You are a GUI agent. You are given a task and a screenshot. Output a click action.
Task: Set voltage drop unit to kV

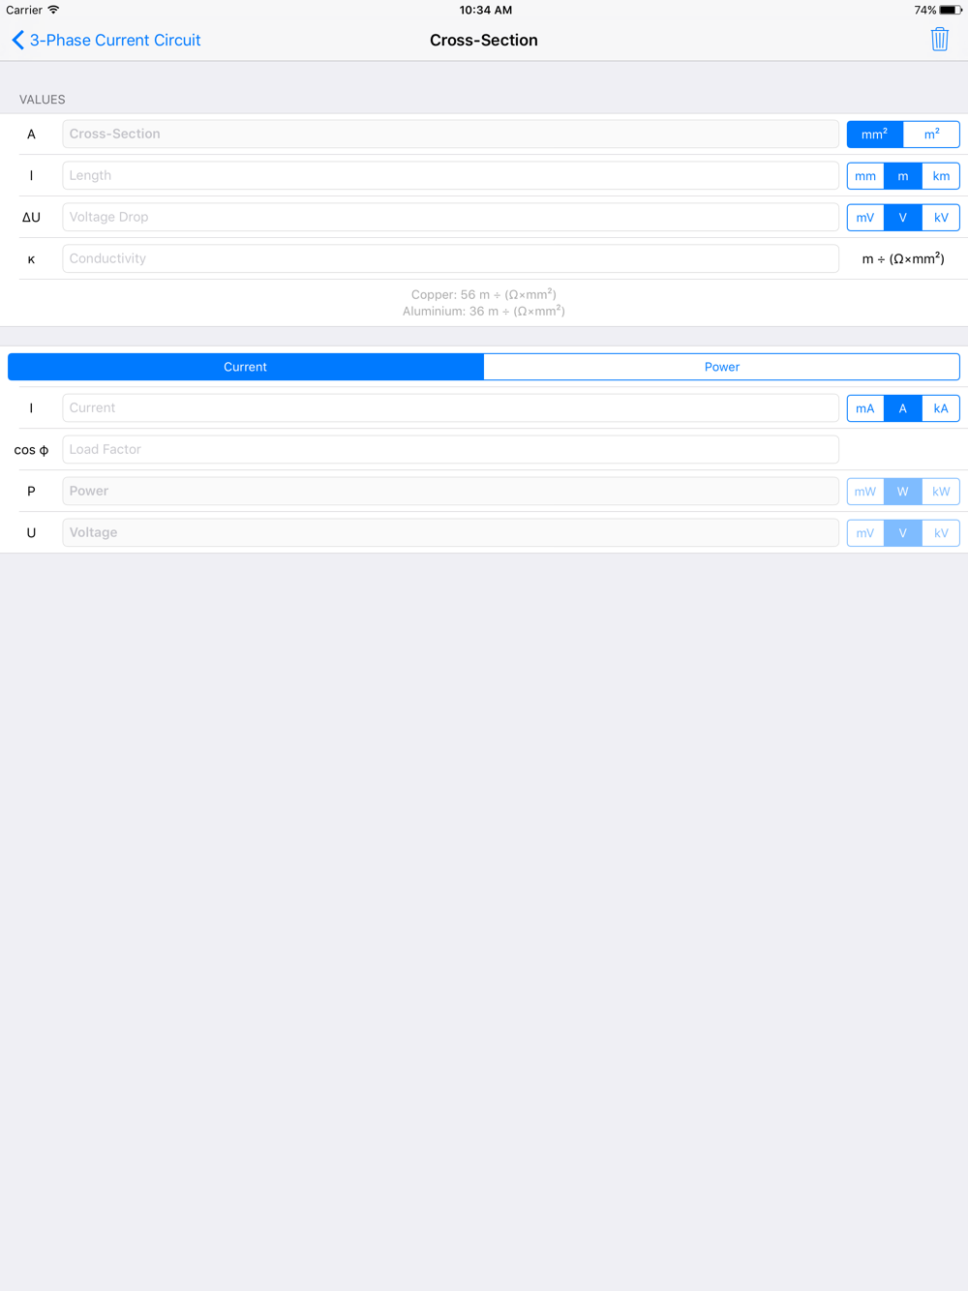pyautogui.click(x=941, y=218)
